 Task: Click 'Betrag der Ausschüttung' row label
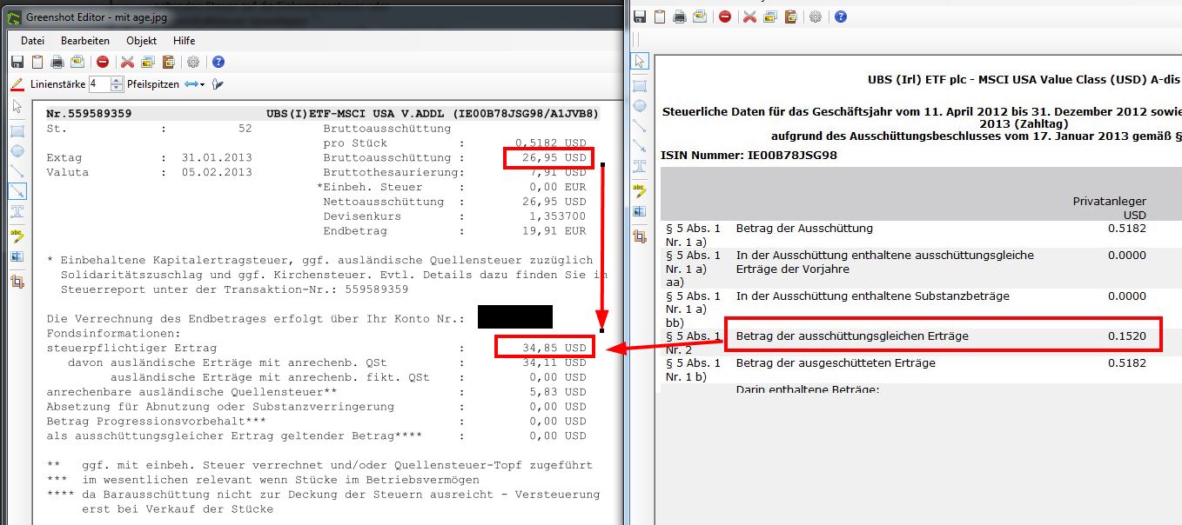pyautogui.click(x=804, y=229)
